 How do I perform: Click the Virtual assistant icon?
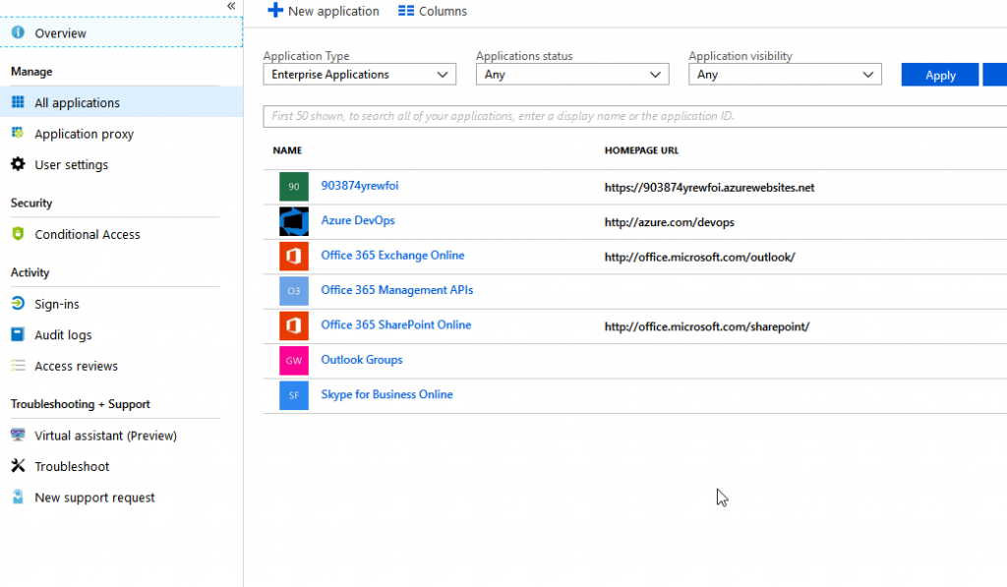point(18,435)
